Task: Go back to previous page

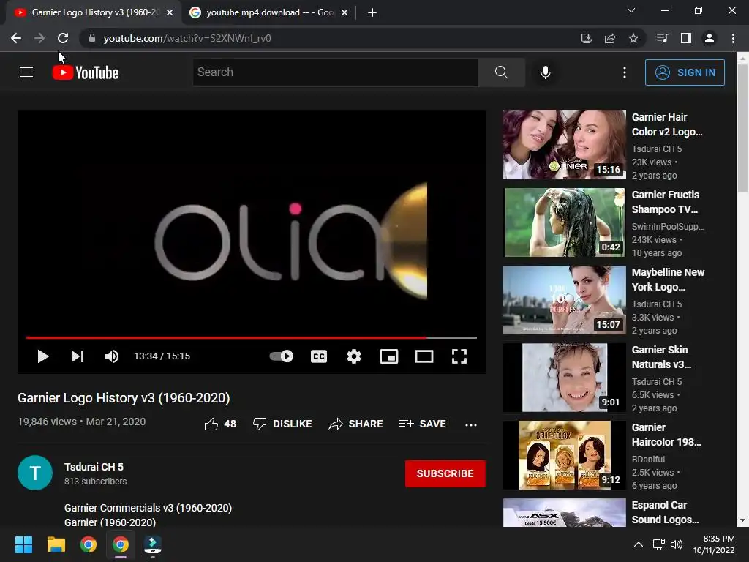Action: [x=16, y=38]
